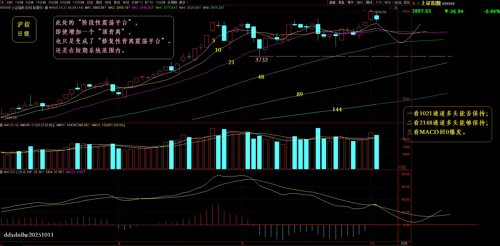
Task: Open the green list icon beside 上证指数
Action: point(418,3)
